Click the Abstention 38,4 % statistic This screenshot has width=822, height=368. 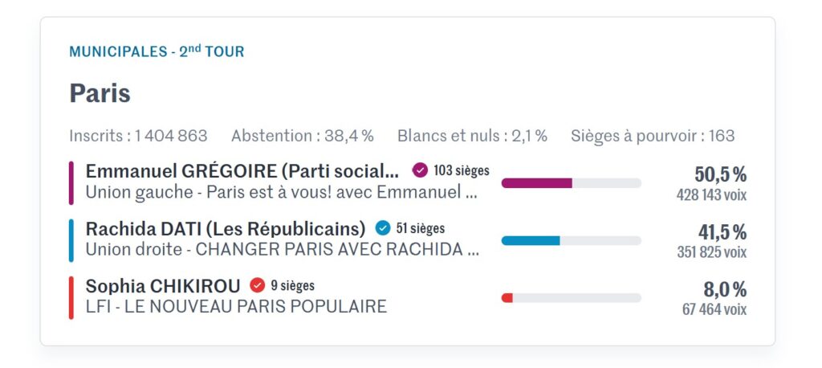(303, 136)
